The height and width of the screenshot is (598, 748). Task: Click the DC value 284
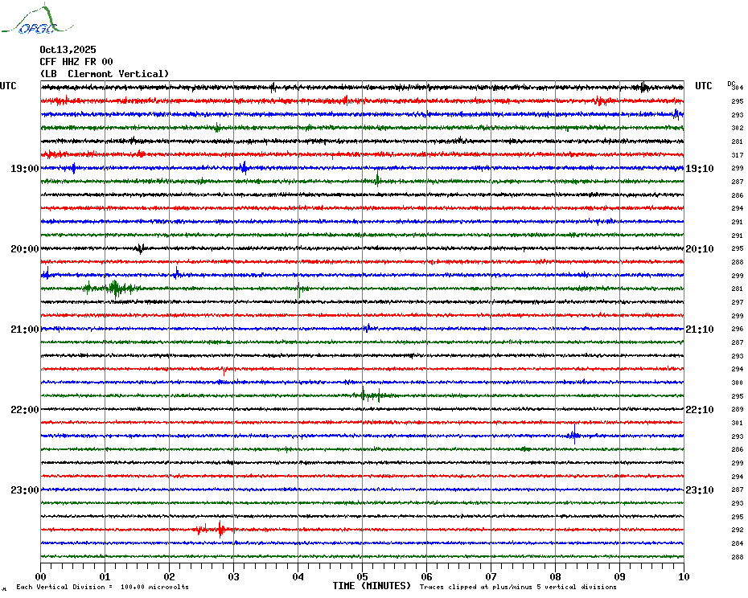click(738, 543)
